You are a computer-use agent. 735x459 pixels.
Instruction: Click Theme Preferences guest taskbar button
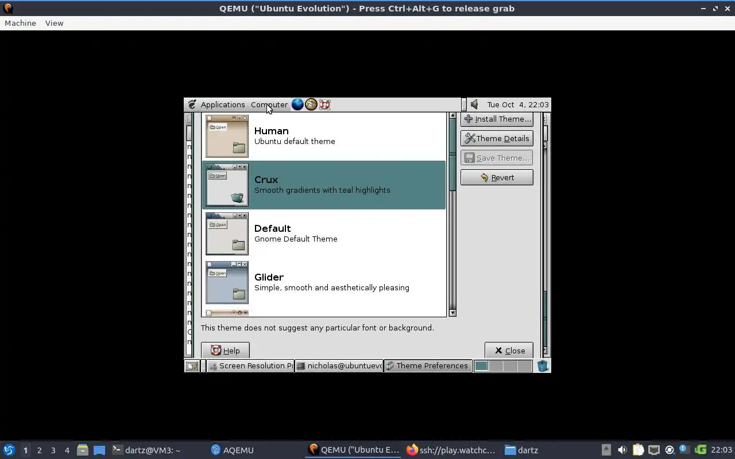point(427,366)
